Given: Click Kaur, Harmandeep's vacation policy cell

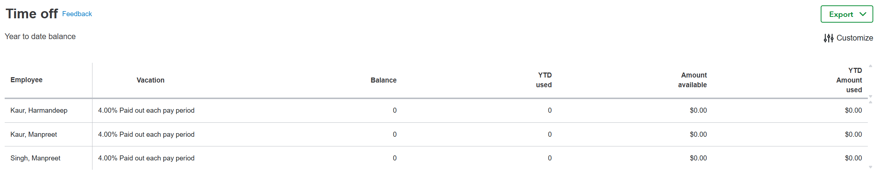Looking at the screenshot, I should 146,111.
